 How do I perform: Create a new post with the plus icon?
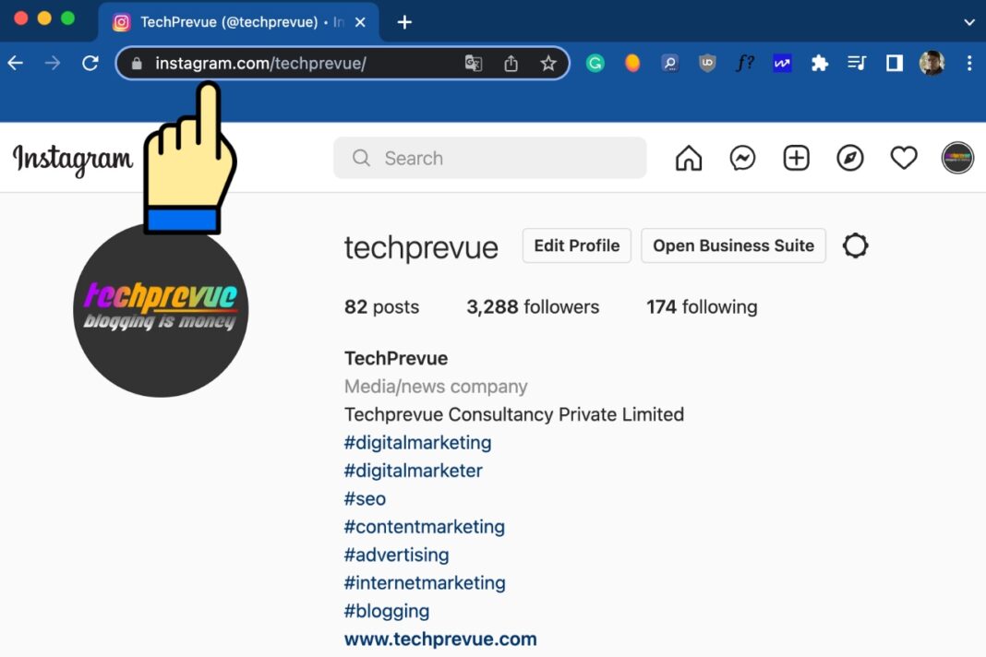point(796,158)
